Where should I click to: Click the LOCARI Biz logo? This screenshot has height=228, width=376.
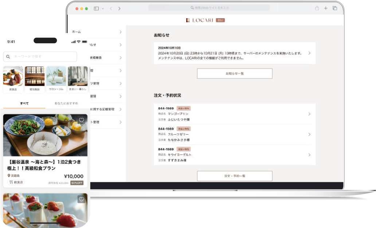(x=205, y=20)
